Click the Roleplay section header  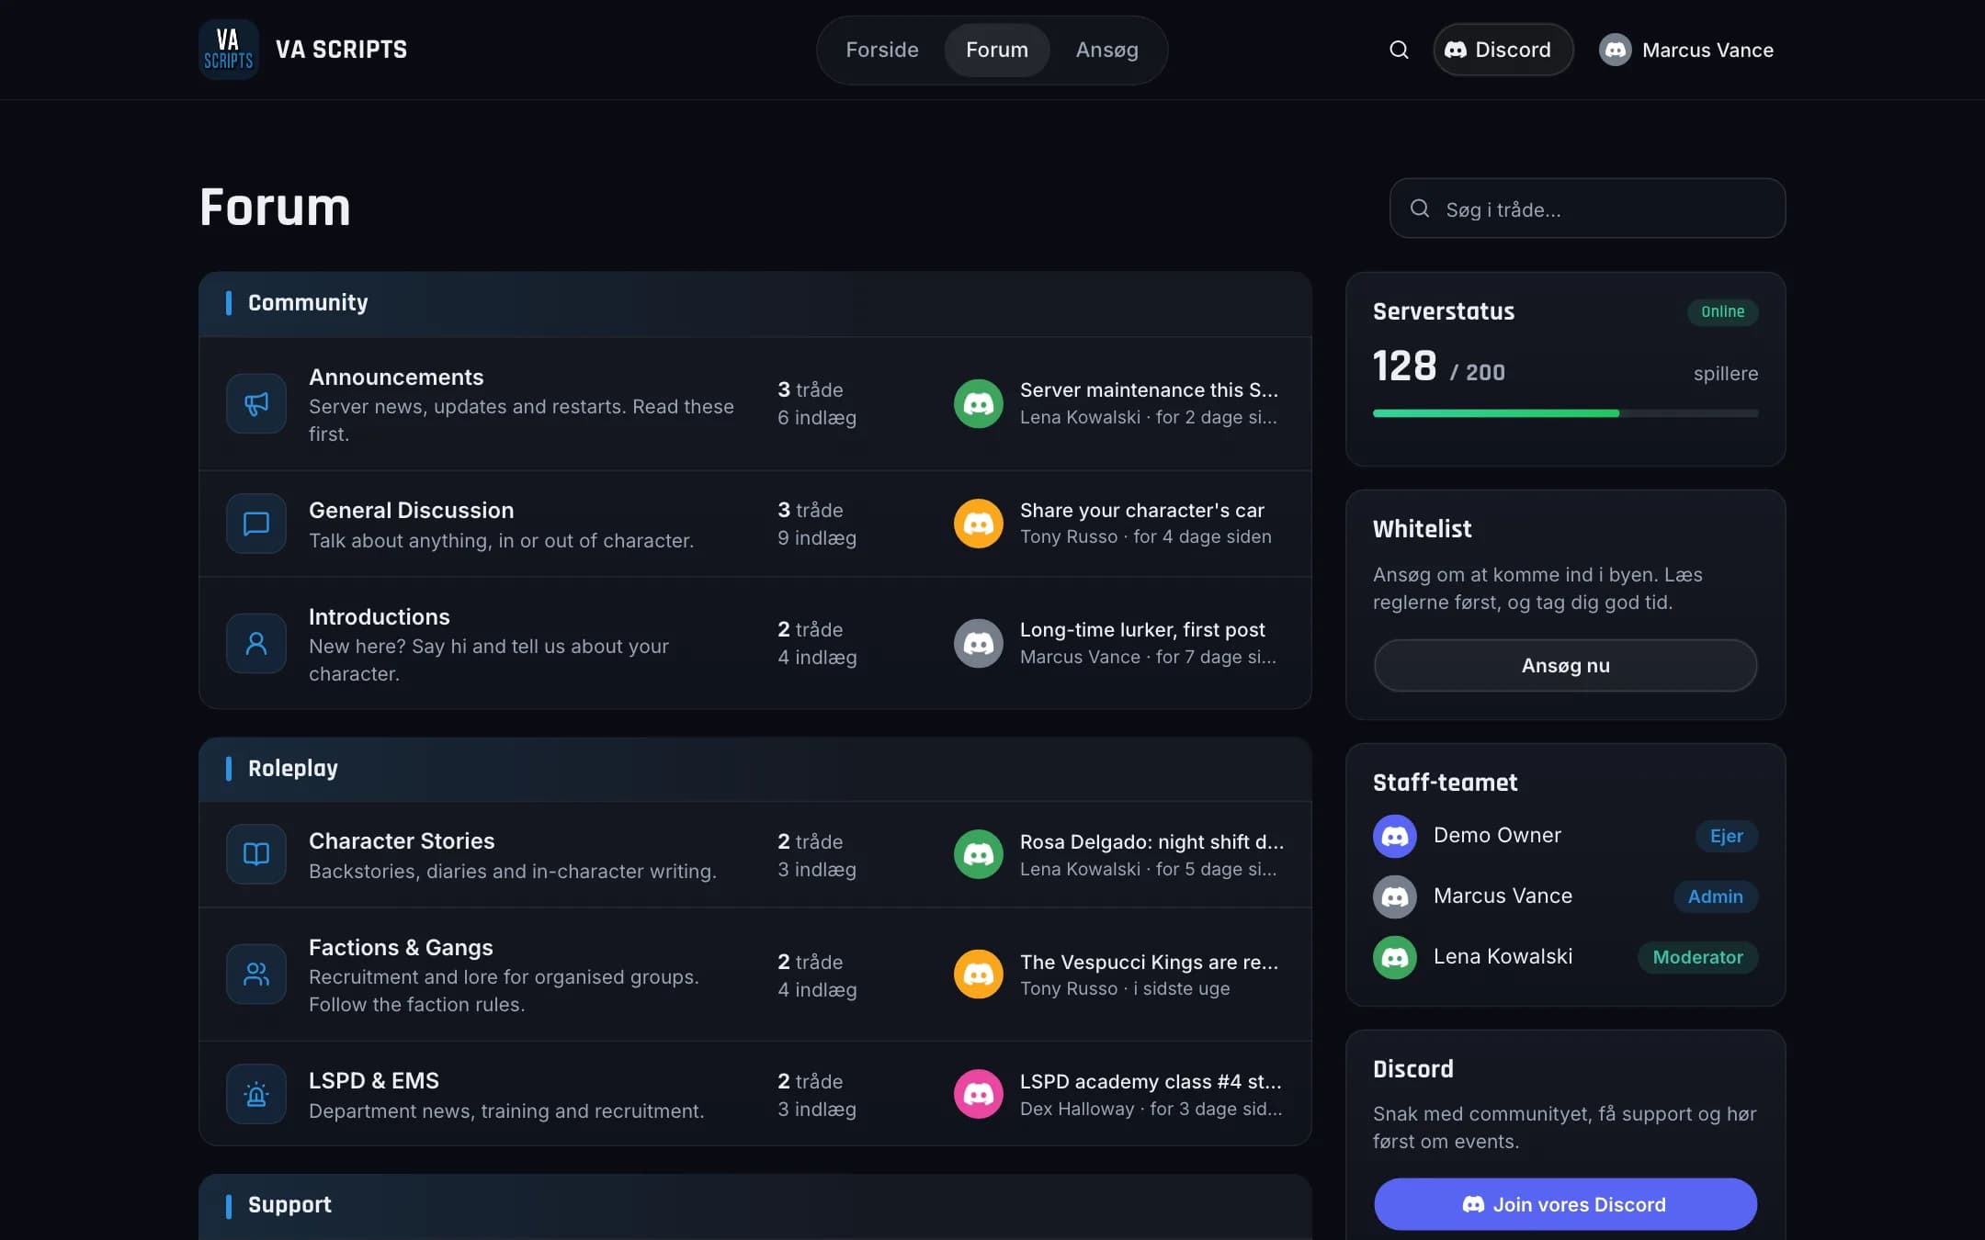pyautogui.click(x=755, y=769)
